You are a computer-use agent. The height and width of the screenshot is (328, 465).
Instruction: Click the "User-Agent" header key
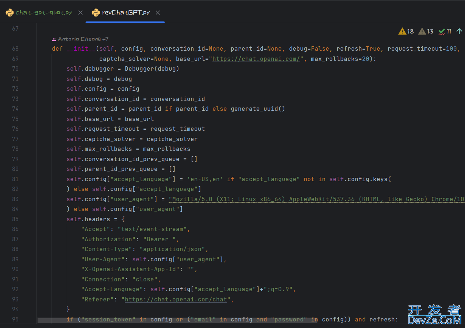pos(103,259)
